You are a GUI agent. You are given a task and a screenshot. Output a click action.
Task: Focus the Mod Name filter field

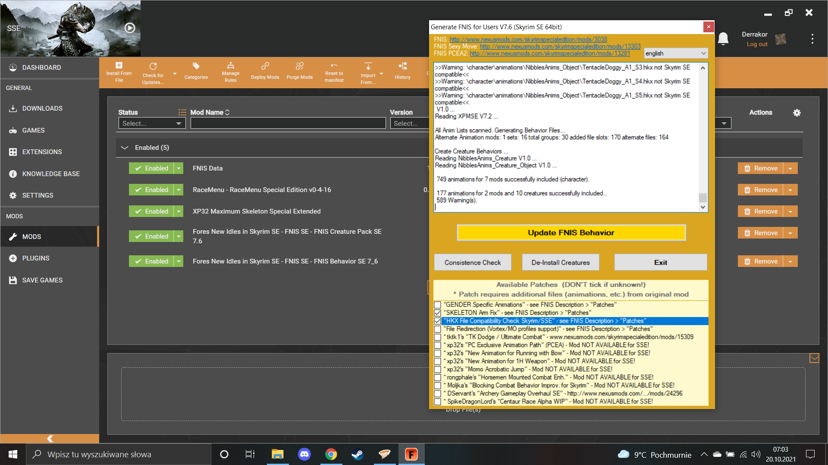pyautogui.click(x=288, y=124)
